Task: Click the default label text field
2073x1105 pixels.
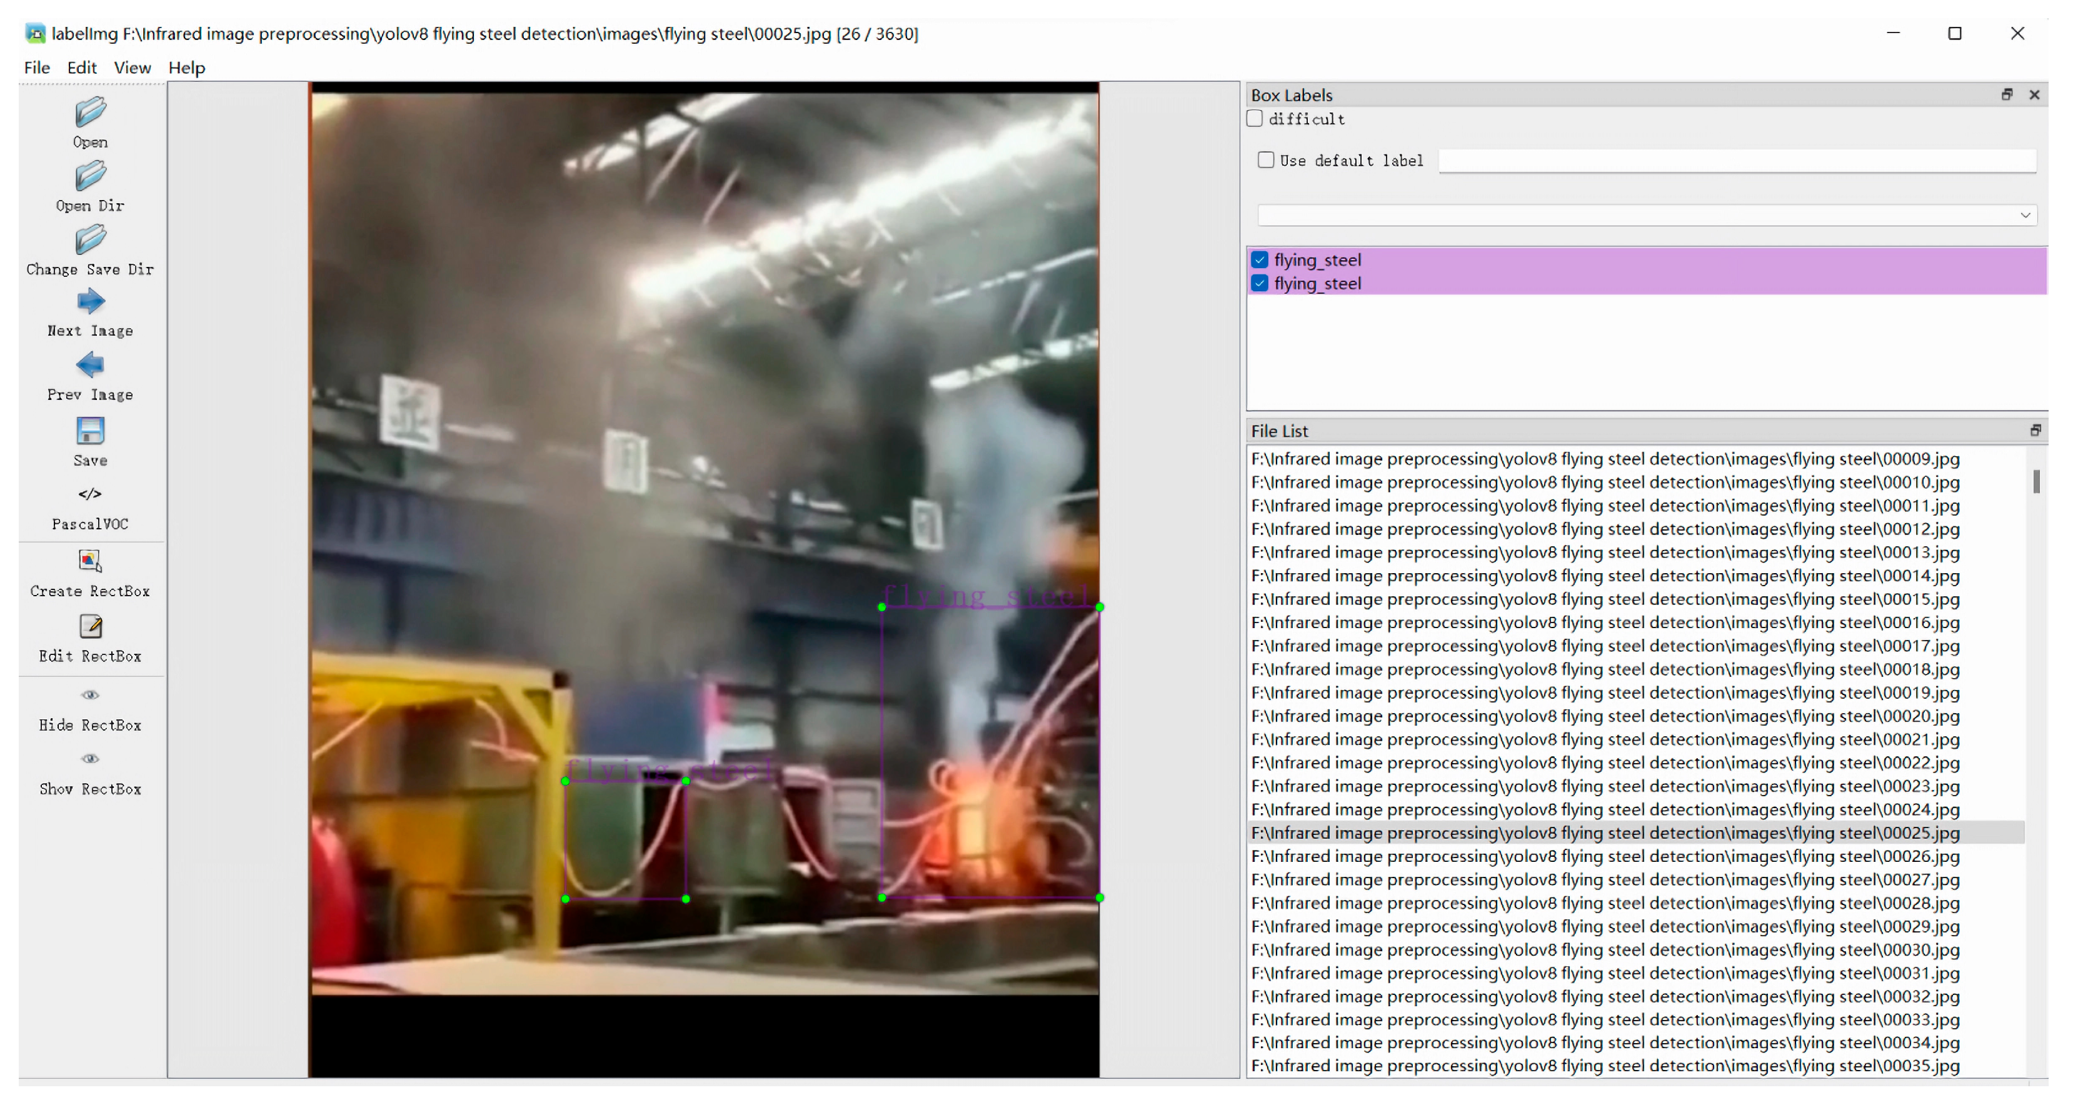Action: (x=1737, y=160)
